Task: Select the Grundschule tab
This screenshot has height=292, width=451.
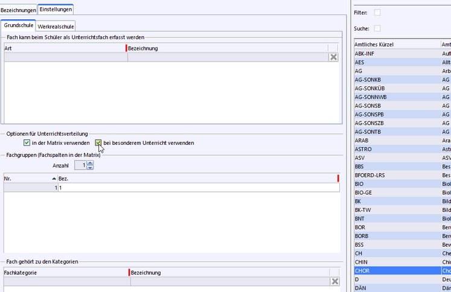Action: coord(19,26)
